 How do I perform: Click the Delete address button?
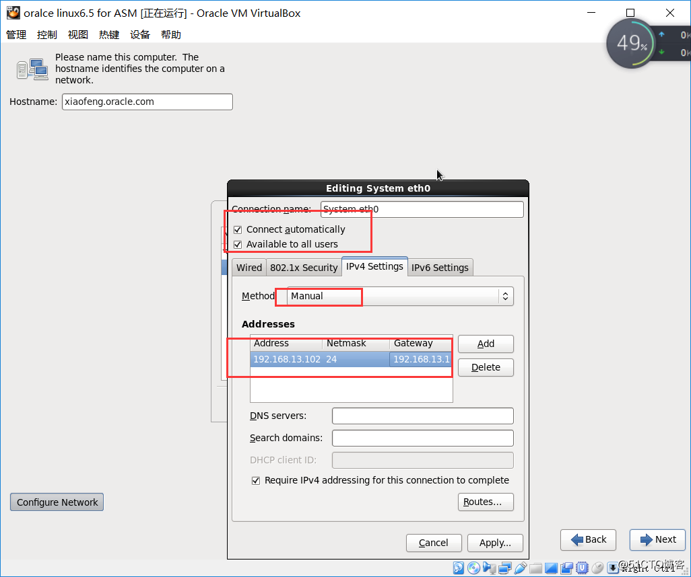coord(486,367)
